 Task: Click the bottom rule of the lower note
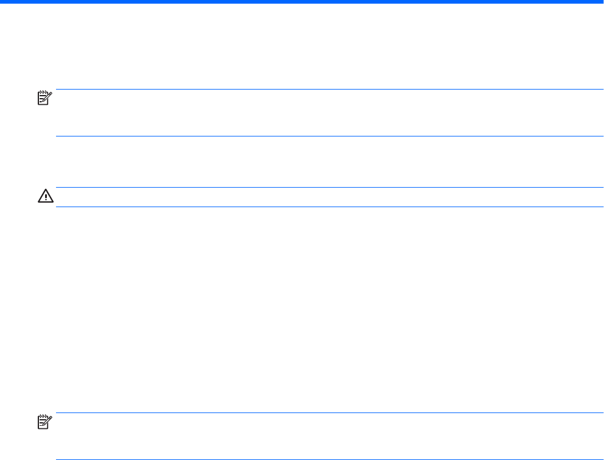323,459
